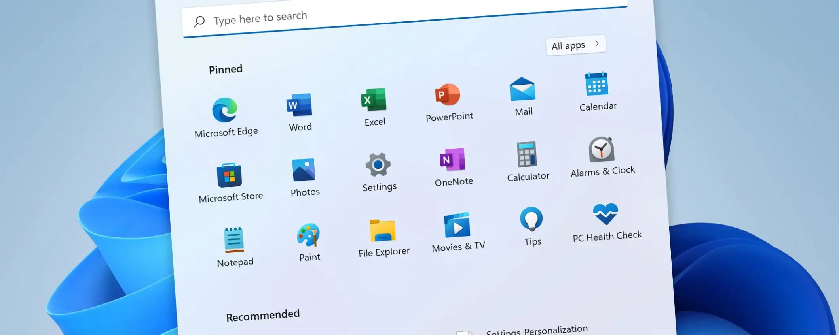Open the Settings gear icon
The image size is (839, 335).
click(378, 165)
